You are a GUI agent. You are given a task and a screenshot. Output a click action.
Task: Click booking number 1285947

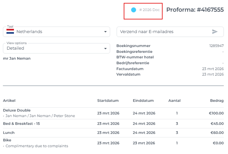coord(216,46)
